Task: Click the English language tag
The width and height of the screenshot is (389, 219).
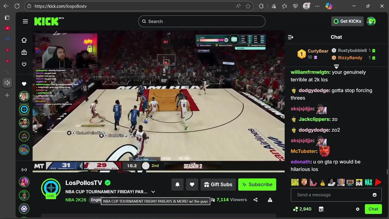Action: [x=96, y=200]
